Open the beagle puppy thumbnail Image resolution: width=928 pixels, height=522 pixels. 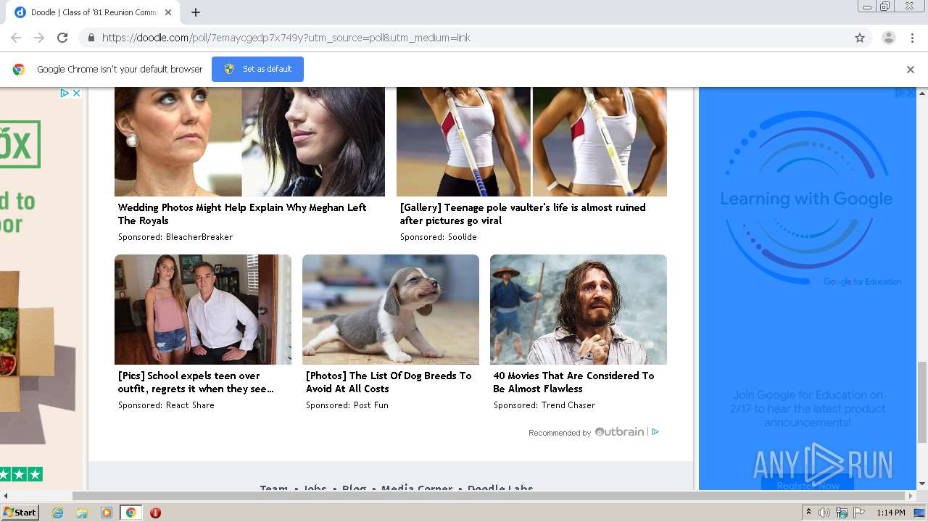[x=391, y=310]
